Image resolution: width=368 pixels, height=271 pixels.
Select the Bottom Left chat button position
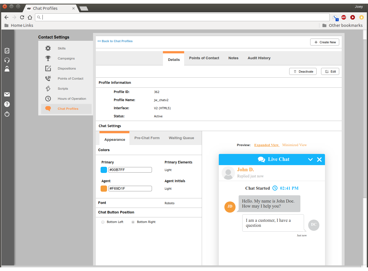[103, 222]
